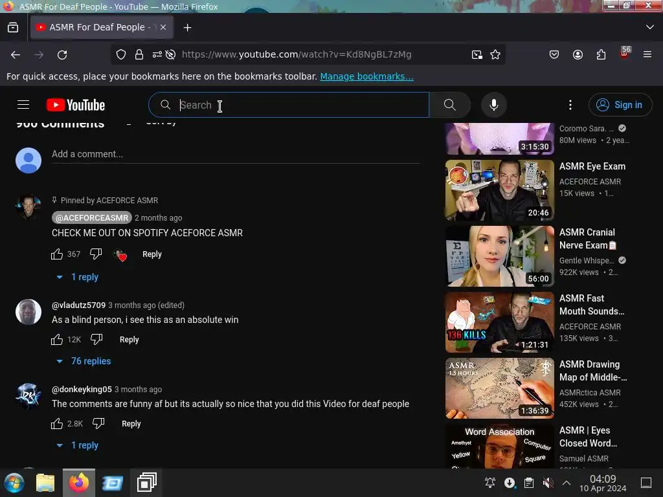Toggle muted volume in system tray
The height and width of the screenshot is (497, 663).
[548, 483]
